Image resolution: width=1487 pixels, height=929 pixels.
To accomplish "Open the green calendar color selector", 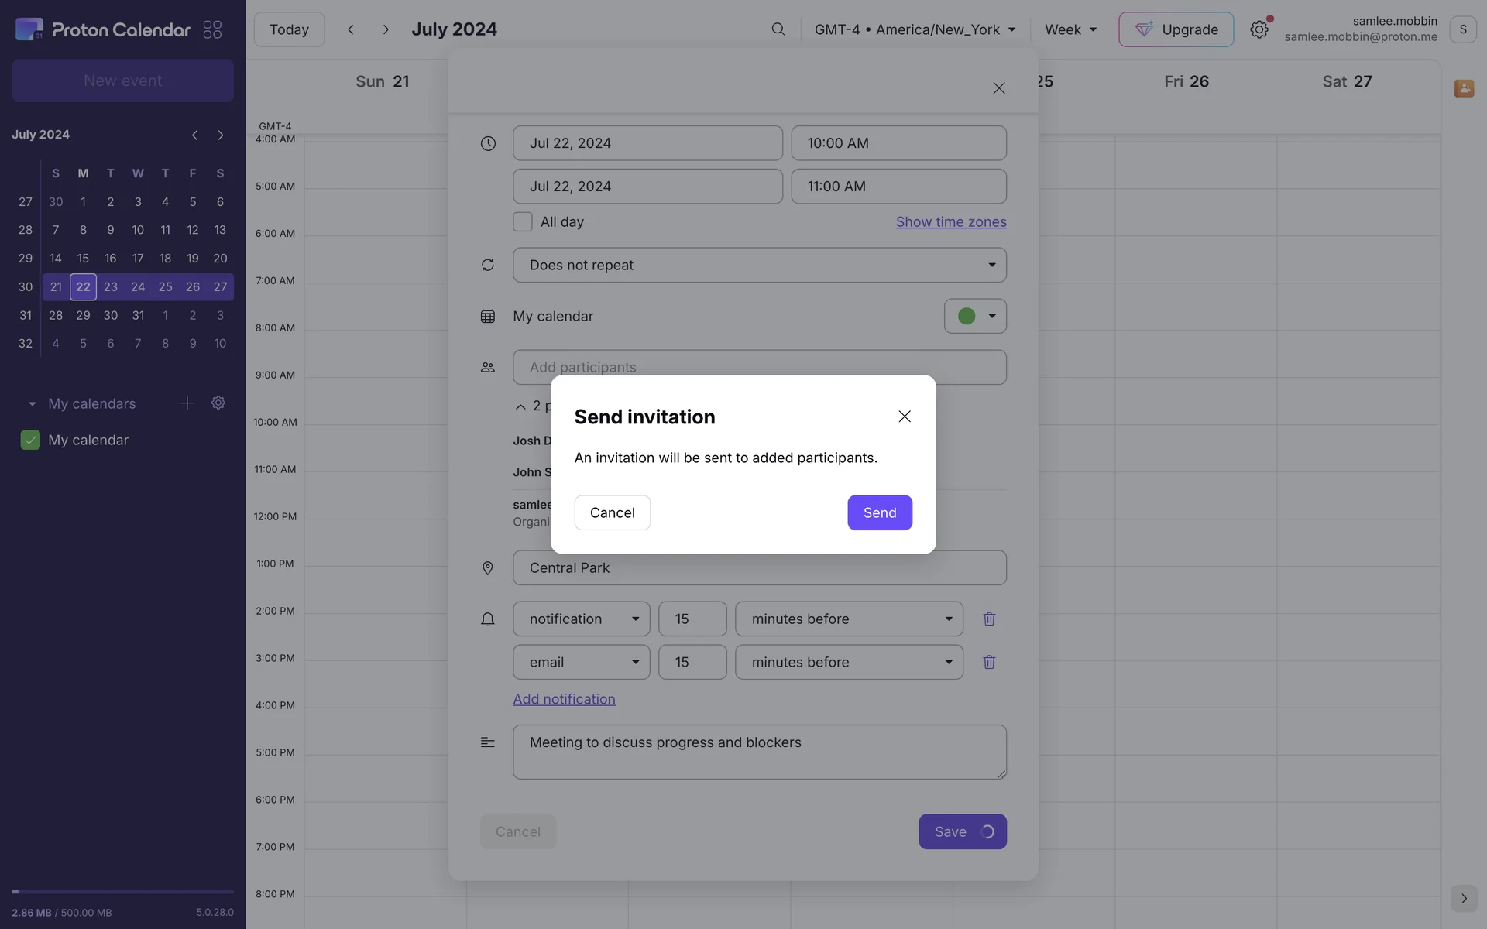I will [975, 316].
